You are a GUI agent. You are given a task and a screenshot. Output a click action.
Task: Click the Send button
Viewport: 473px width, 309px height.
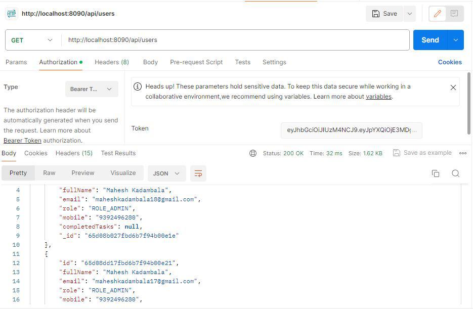(x=429, y=39)
